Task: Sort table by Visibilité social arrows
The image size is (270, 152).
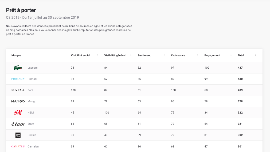Action: 97,56
